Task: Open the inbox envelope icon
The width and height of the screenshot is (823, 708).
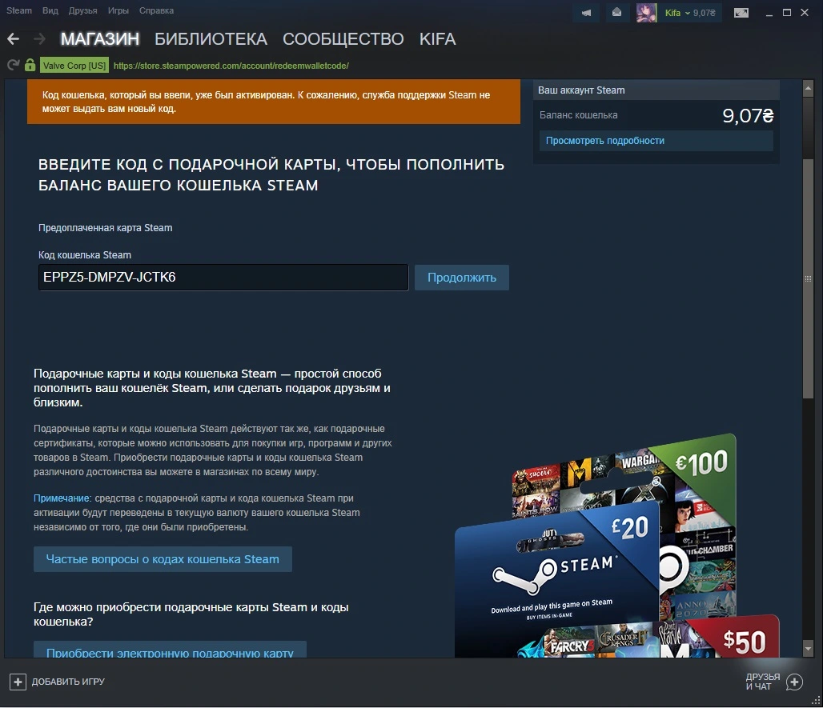Action: pyautogui.click(x=617, y=13)
